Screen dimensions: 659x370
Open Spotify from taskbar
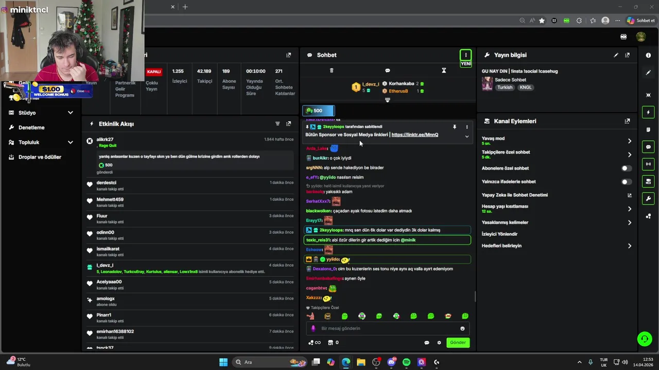click(x=406, y=362)
